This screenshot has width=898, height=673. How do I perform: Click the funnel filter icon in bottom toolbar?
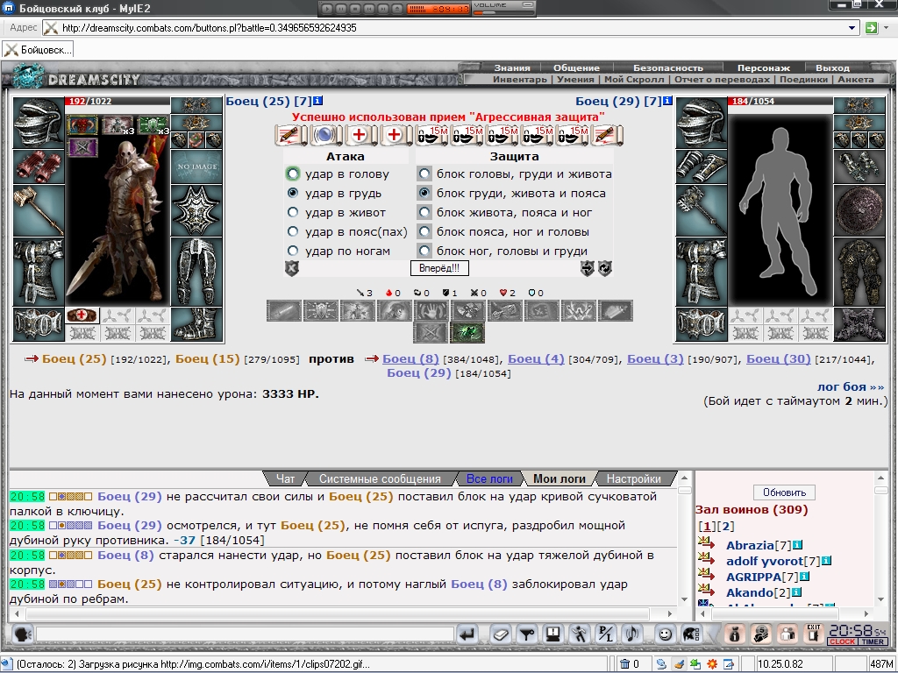click(526, 634)
